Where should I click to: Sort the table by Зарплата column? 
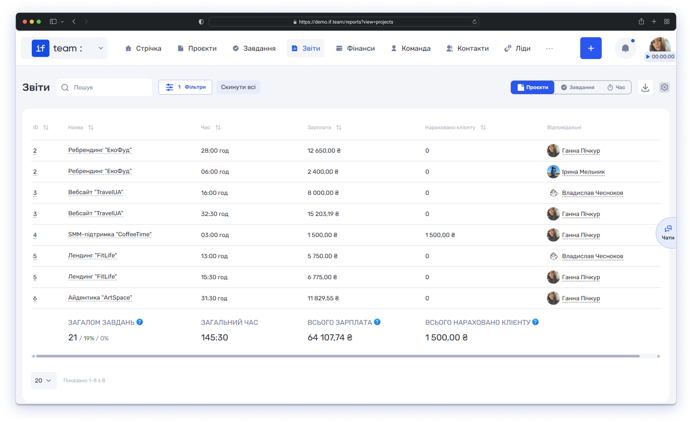coord(339,128)
